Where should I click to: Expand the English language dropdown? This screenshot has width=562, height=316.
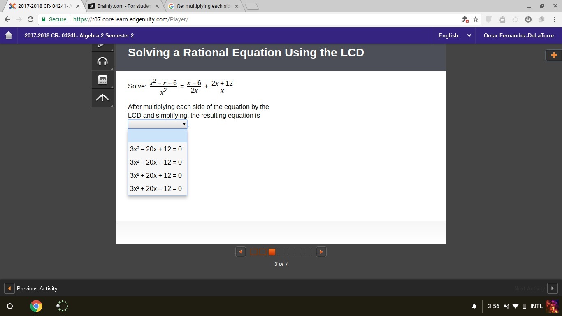click(455, 35)
